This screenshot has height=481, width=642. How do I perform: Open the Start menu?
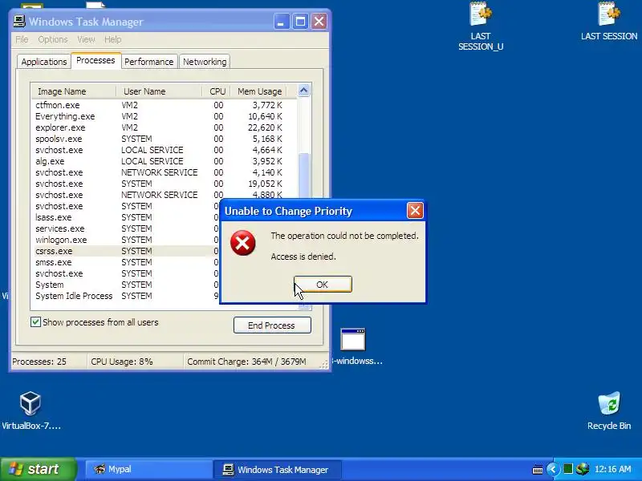coord(39,469)
